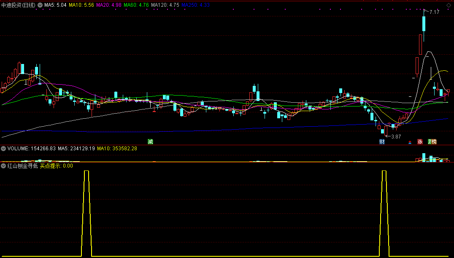Open the red 涨 limit-up marker
454x258 pixels.
click(x=420, y=141)
